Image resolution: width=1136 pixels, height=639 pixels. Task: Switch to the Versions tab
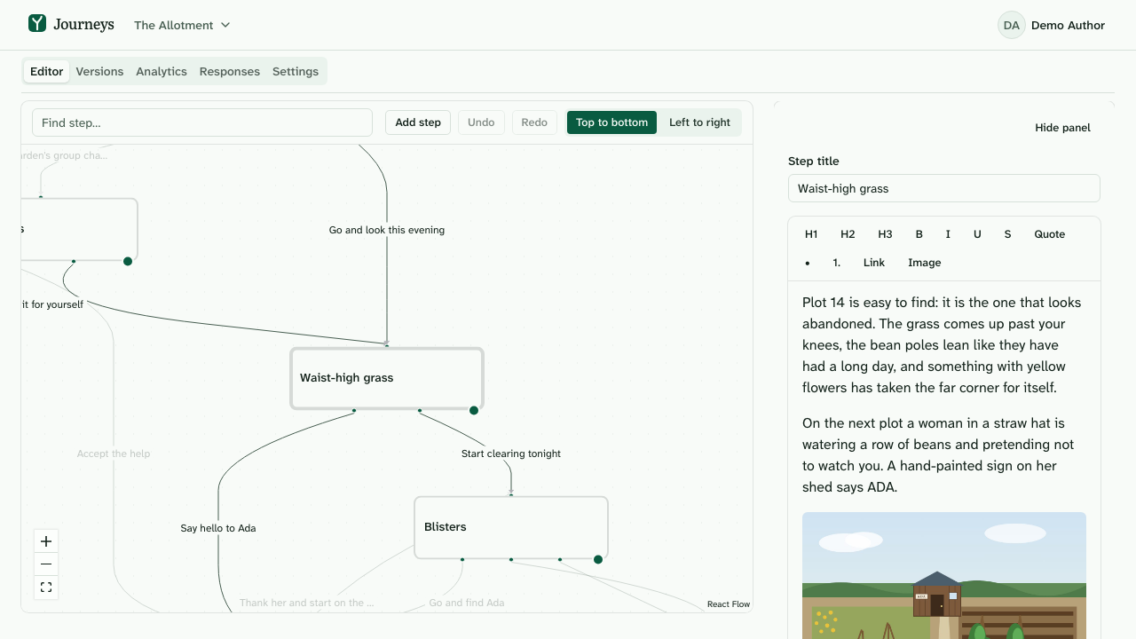pos(99,71)
